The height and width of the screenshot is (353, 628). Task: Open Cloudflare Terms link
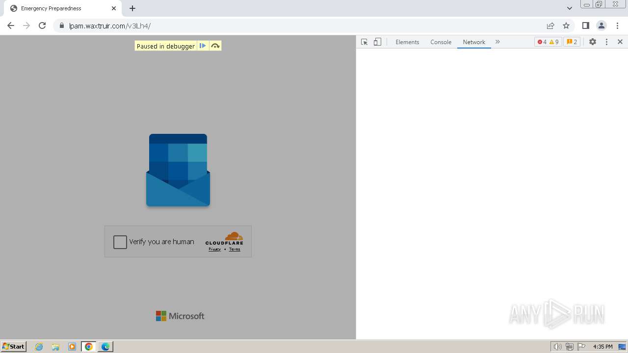(235, 249)
